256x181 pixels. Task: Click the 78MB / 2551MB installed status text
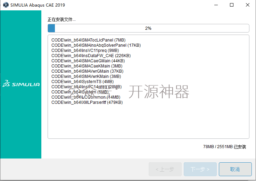pos(224,147)
